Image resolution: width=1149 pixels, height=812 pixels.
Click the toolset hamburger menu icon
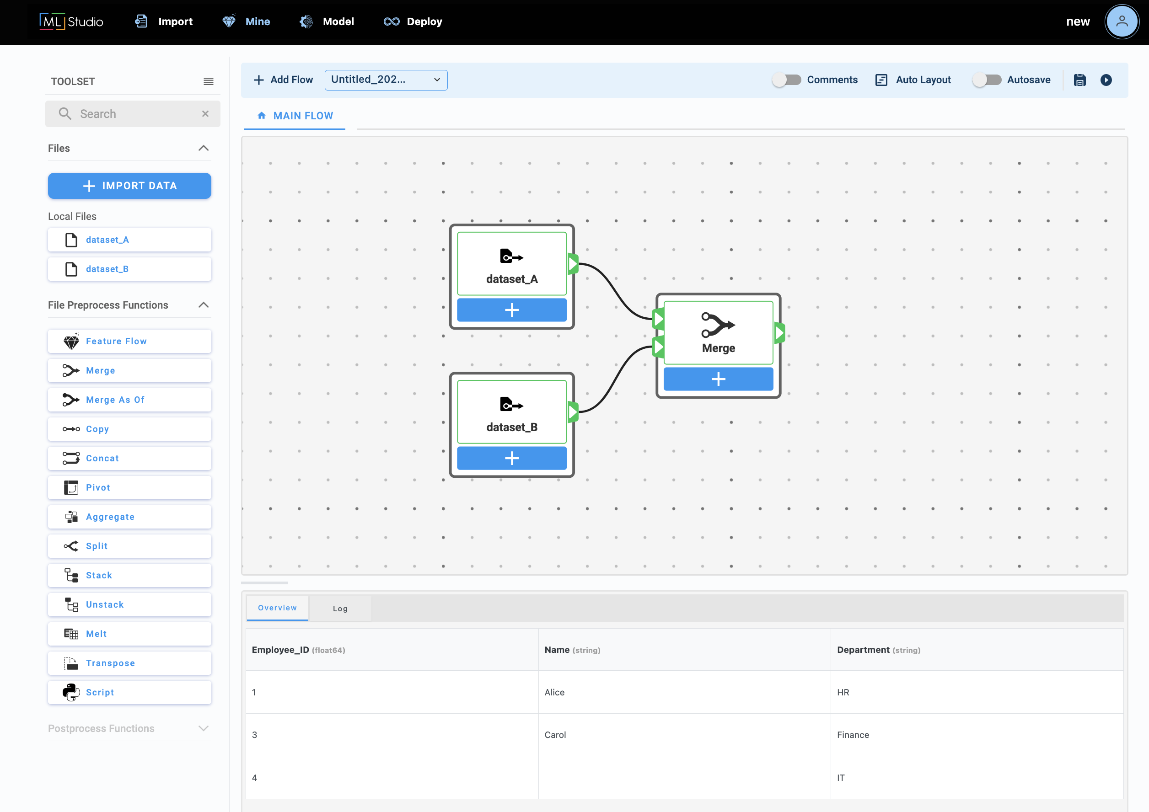pos(208,81)
